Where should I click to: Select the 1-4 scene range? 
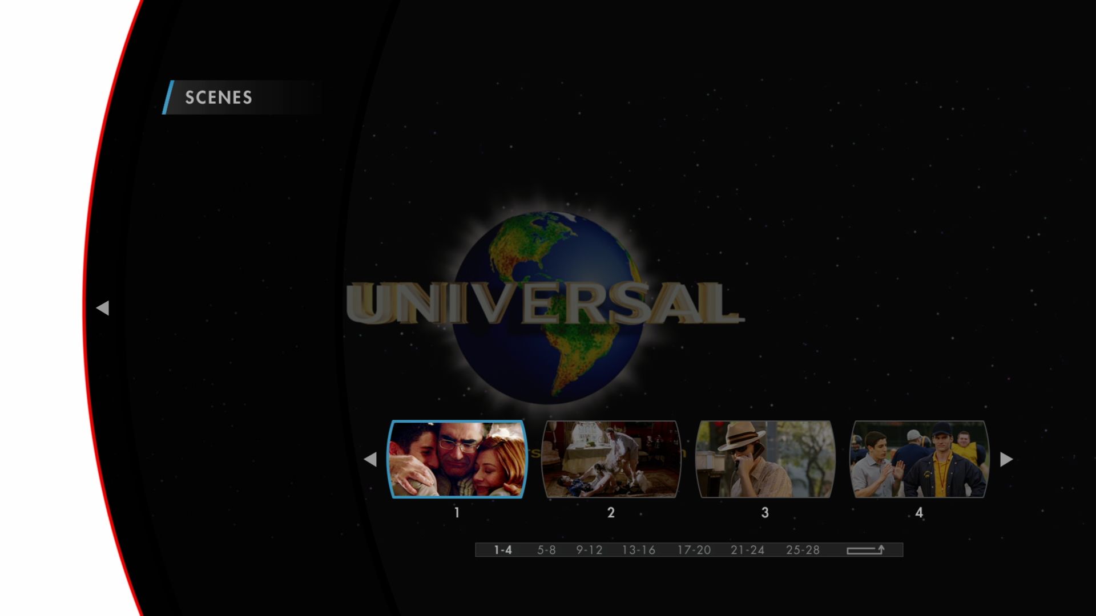[503, 550]
